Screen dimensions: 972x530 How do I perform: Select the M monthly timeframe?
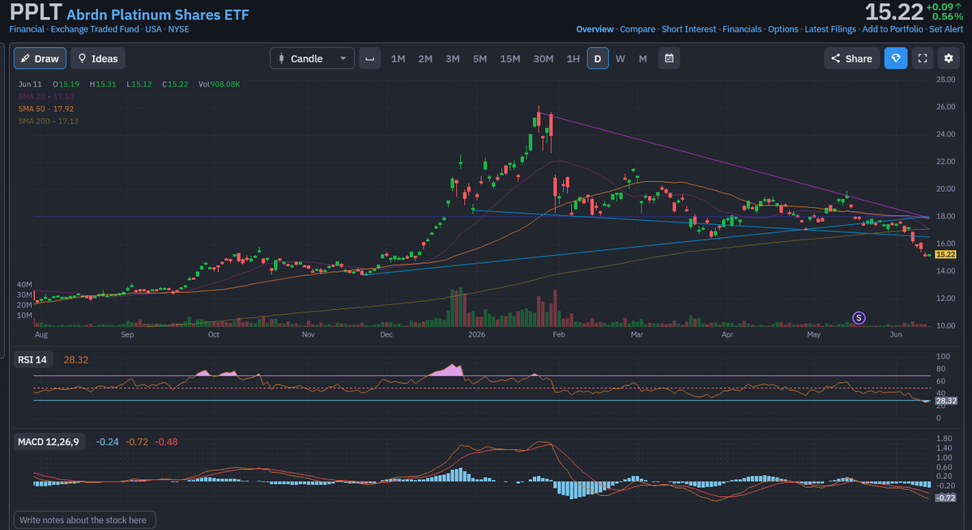tap(642, 58)
